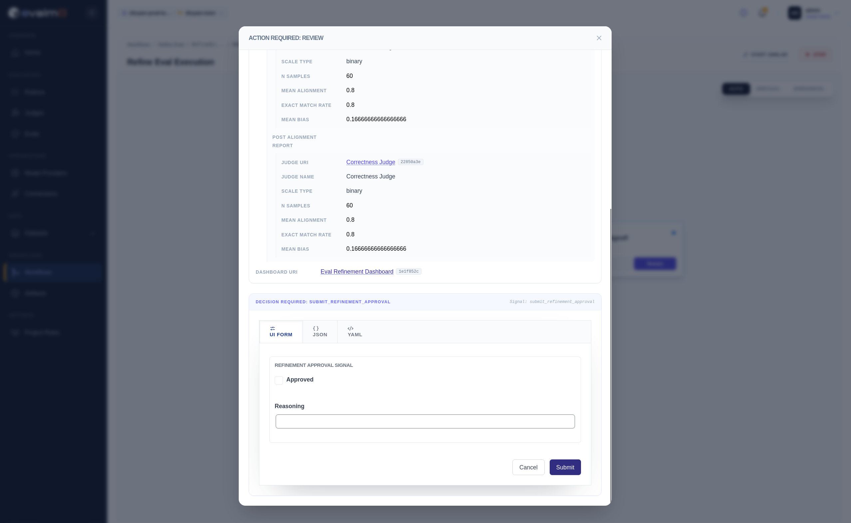Select N Samples '60' above Post Alignment Report
The image size is (851, 523).
(349, 76)
